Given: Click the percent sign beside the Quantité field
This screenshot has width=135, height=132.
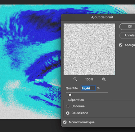Looking at the screenshot, I should (x=98, y=88).
